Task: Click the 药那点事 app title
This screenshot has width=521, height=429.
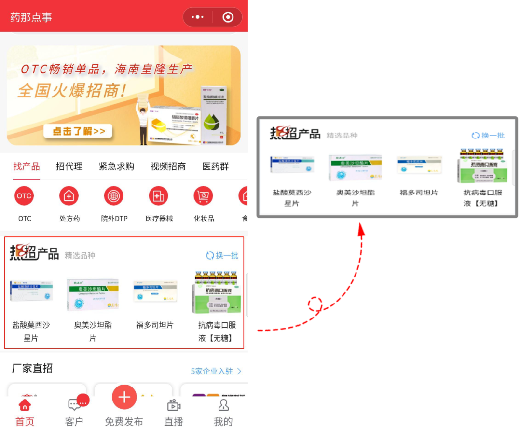Action: click(x=31, y=17)
